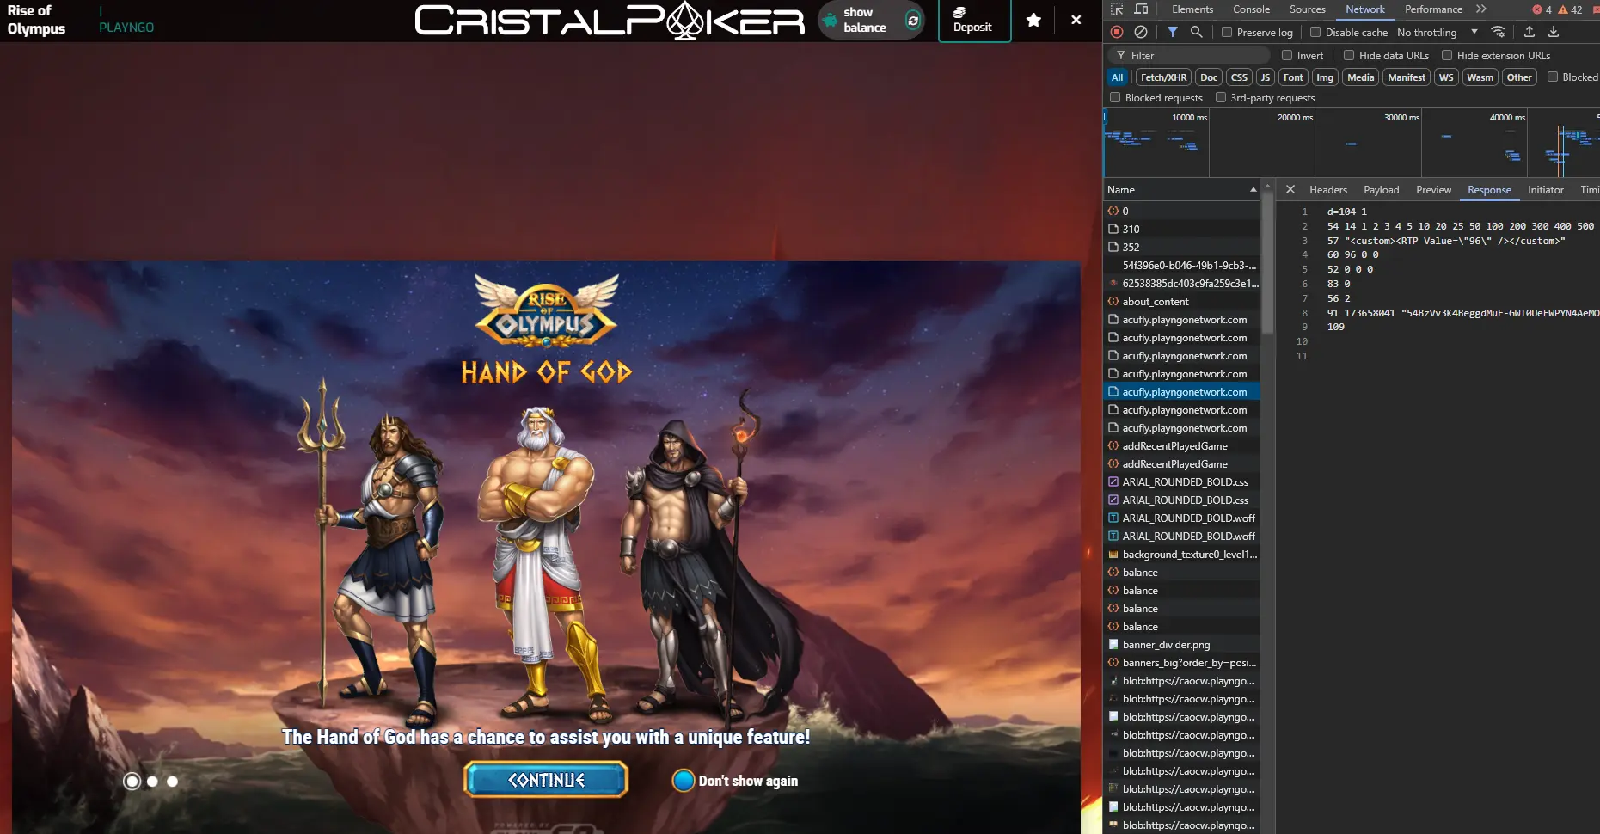The image size is (1600, 834).
Task: Open the Sources tab
Action: point(1307,9)
